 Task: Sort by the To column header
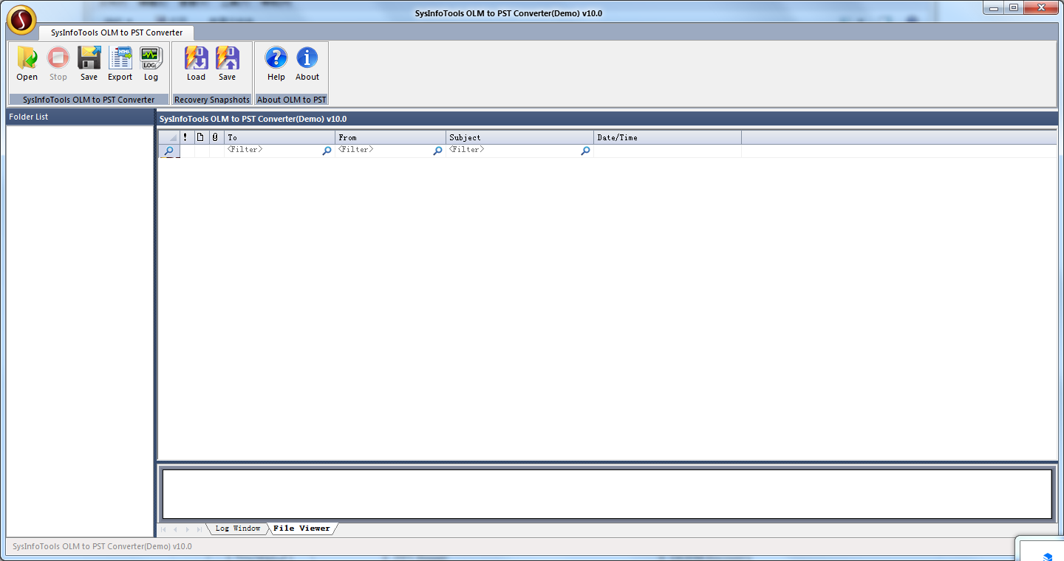point(280,137)
